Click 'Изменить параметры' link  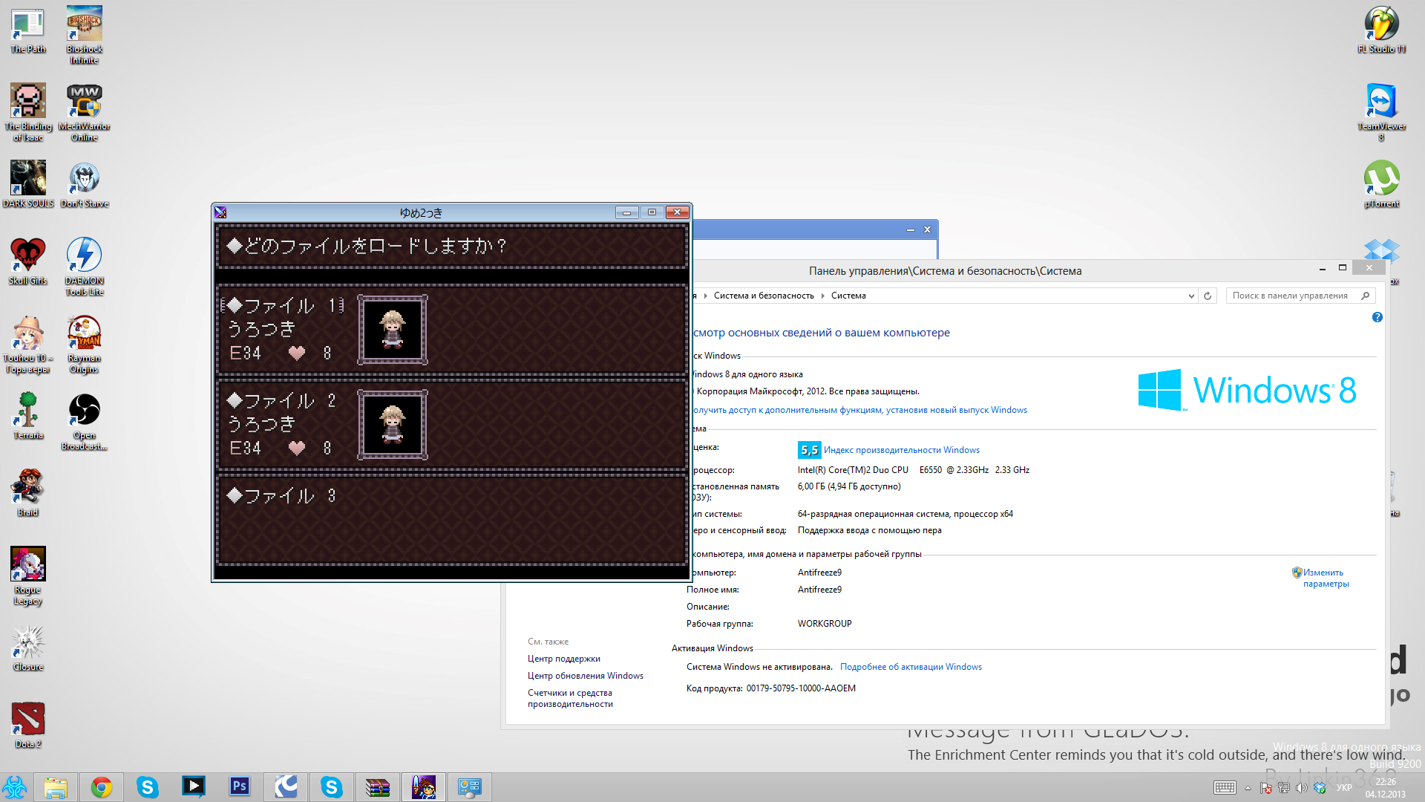1326,578
